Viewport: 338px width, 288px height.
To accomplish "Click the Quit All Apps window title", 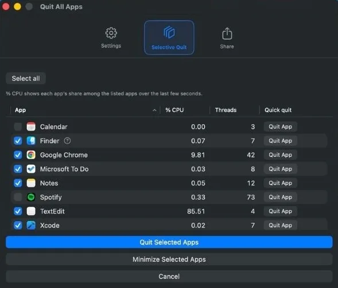I will click(x=61, y=7).
